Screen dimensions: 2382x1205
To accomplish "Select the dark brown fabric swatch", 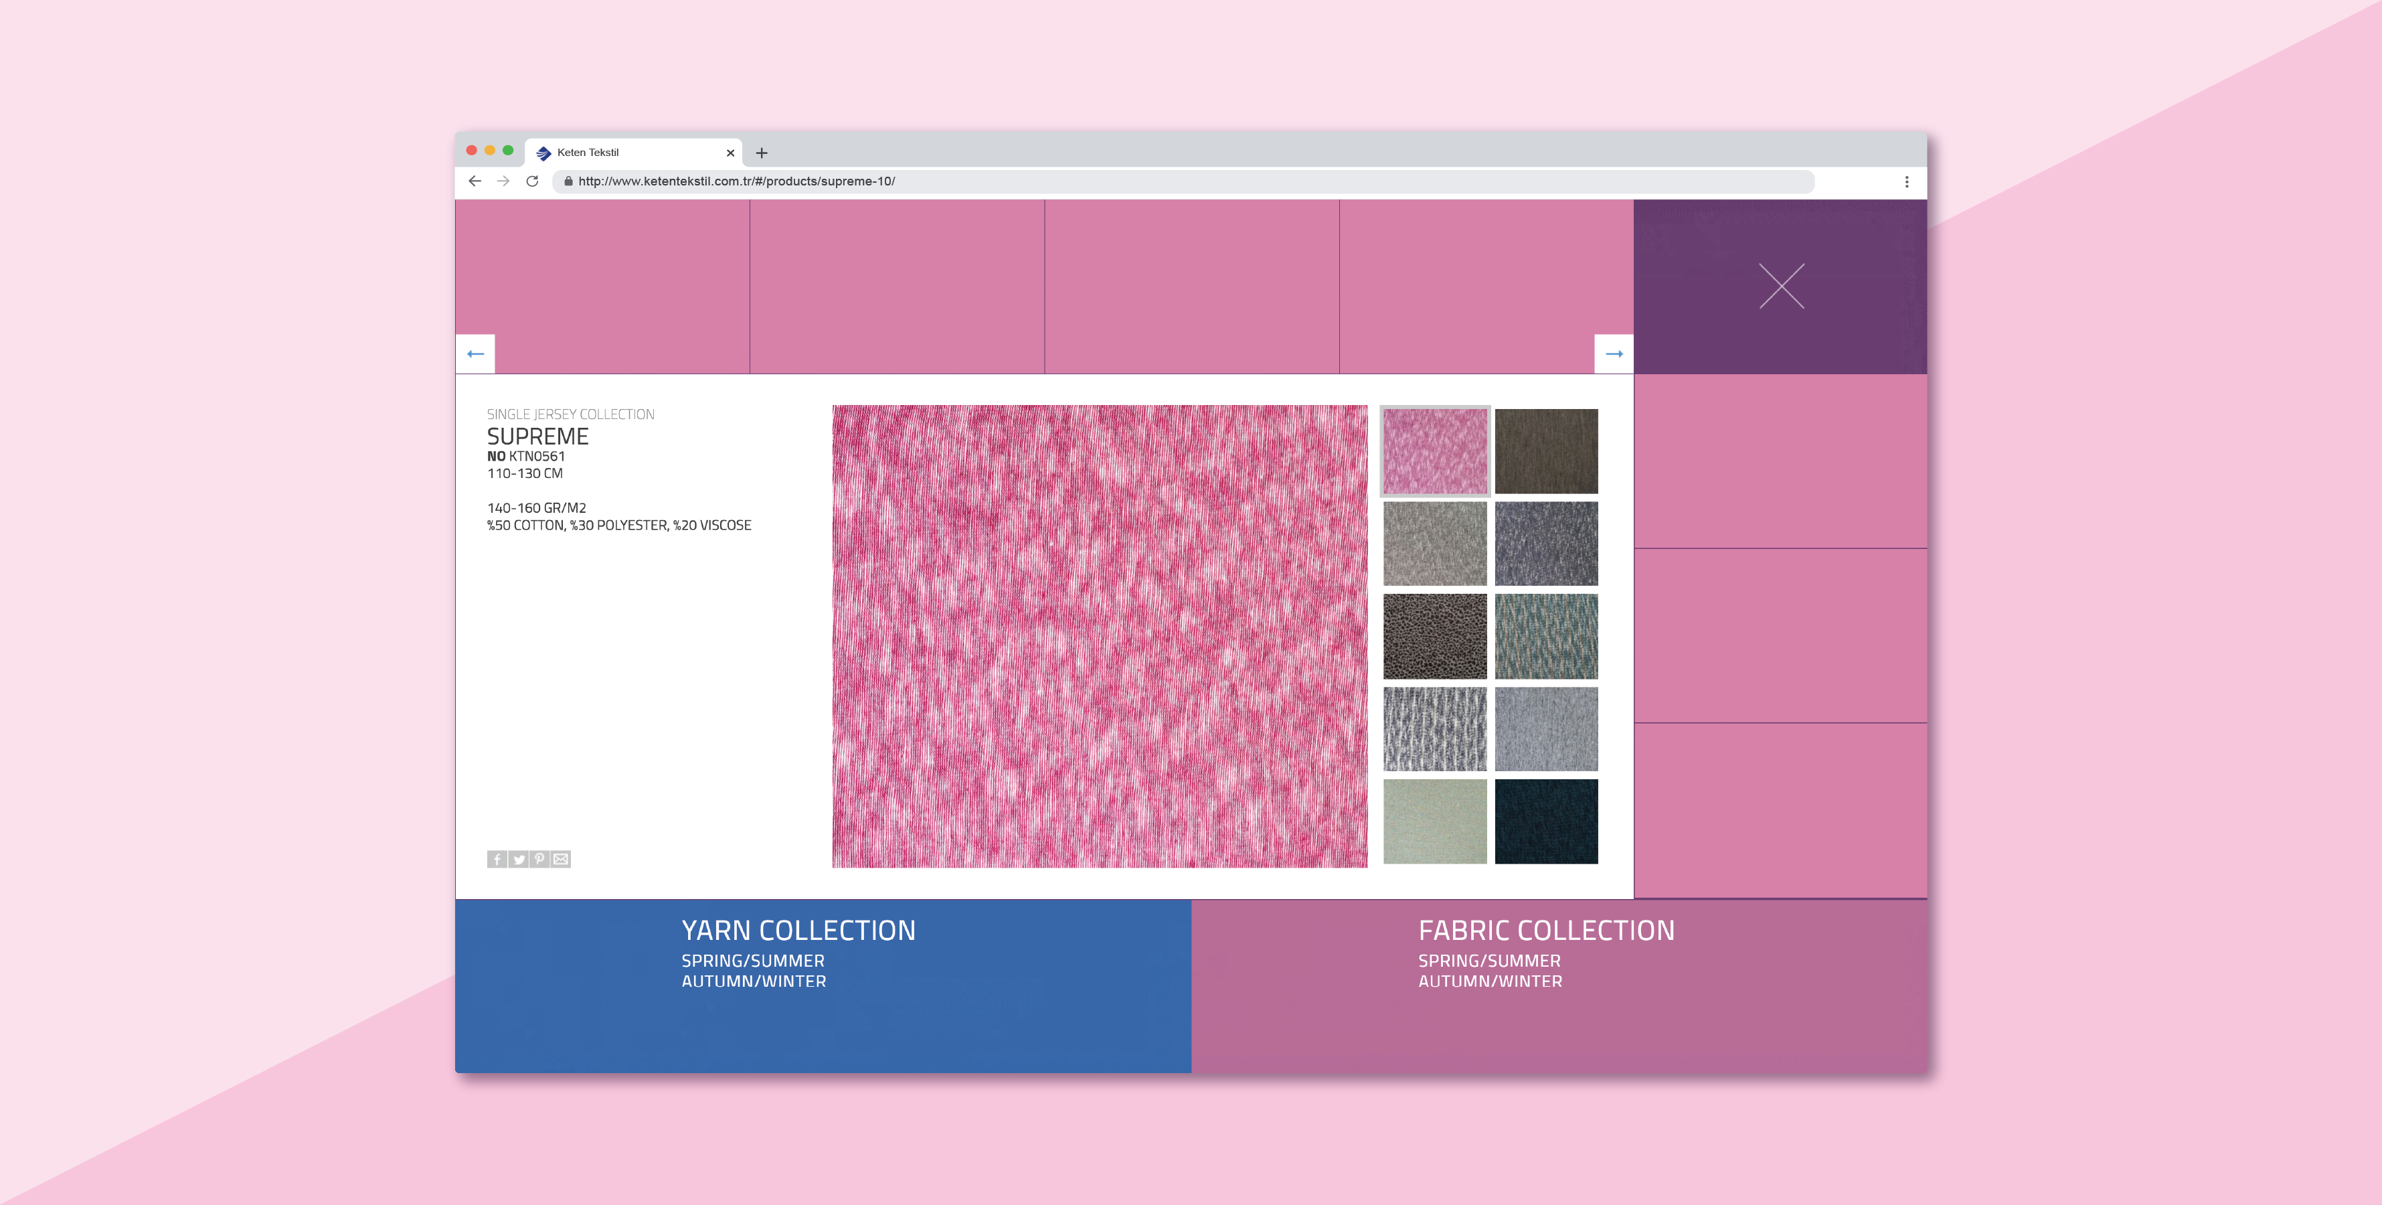I will pyautogui.click(x=1546, y=451).
